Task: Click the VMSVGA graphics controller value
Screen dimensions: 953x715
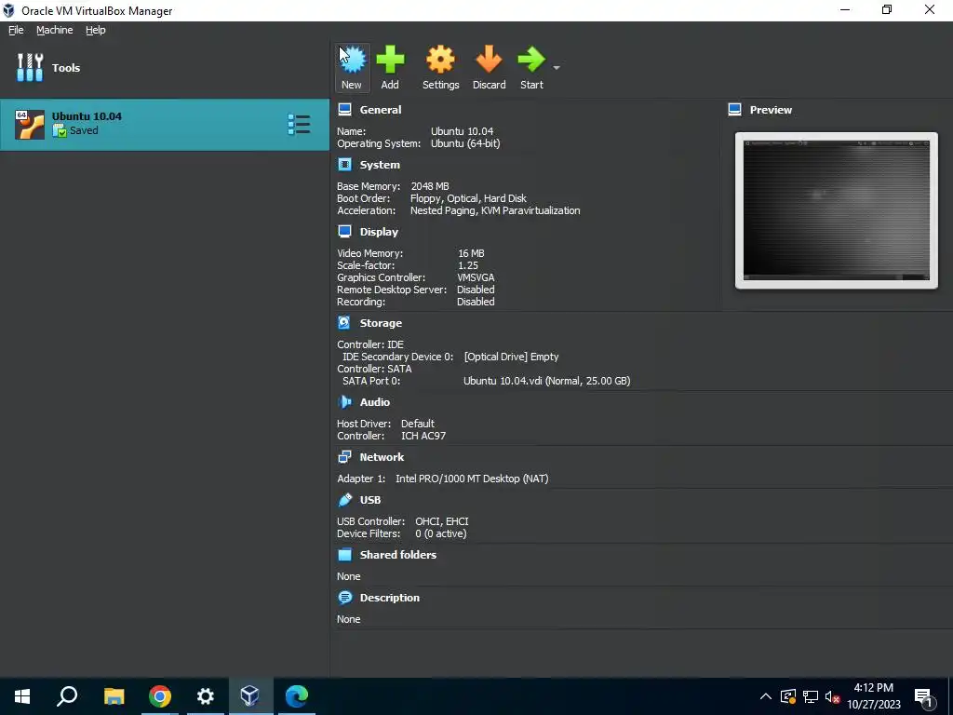Action: pyautogui.click(x=476, y=277)
